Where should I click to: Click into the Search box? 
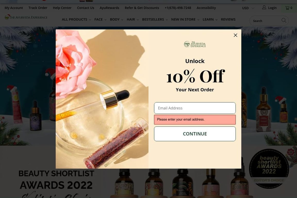point(266,21)
